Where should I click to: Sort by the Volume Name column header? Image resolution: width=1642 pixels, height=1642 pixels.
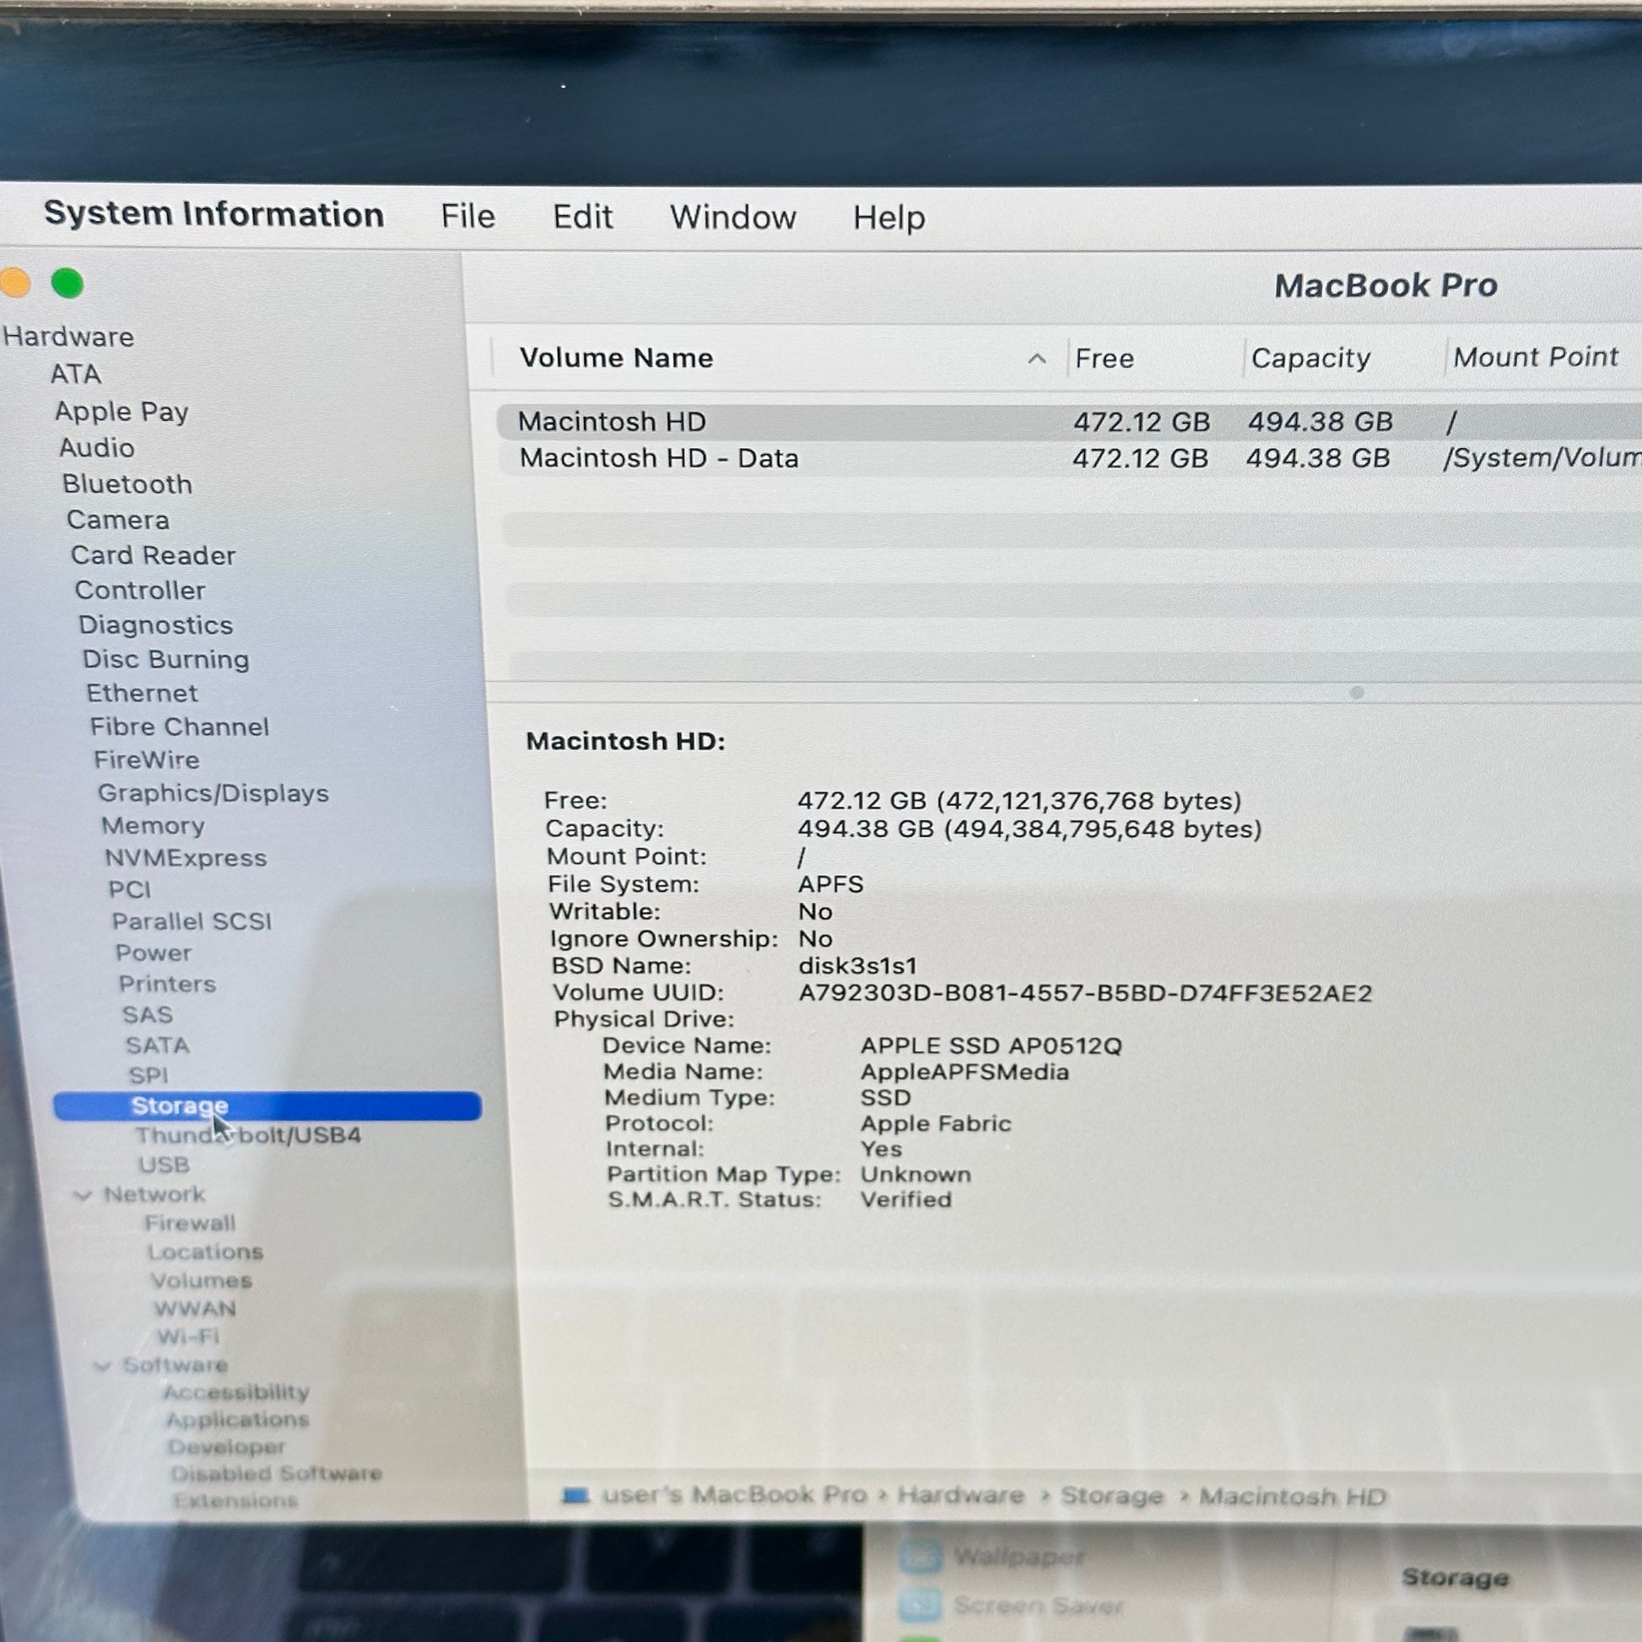click(616, 358)
